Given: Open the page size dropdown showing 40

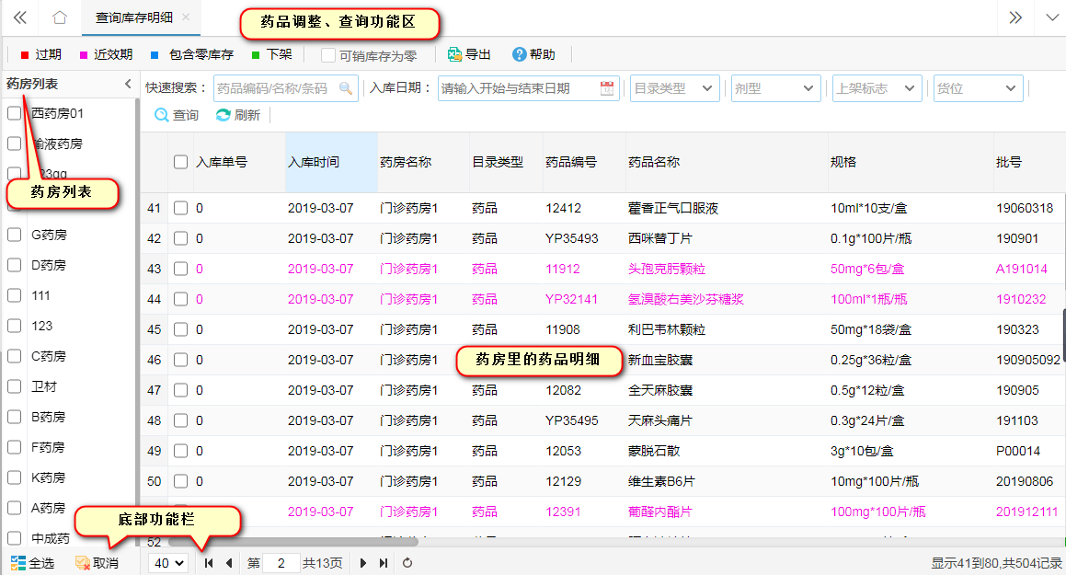Looking at the screenshot, I should pyautogui.click(x=167, y=563).
